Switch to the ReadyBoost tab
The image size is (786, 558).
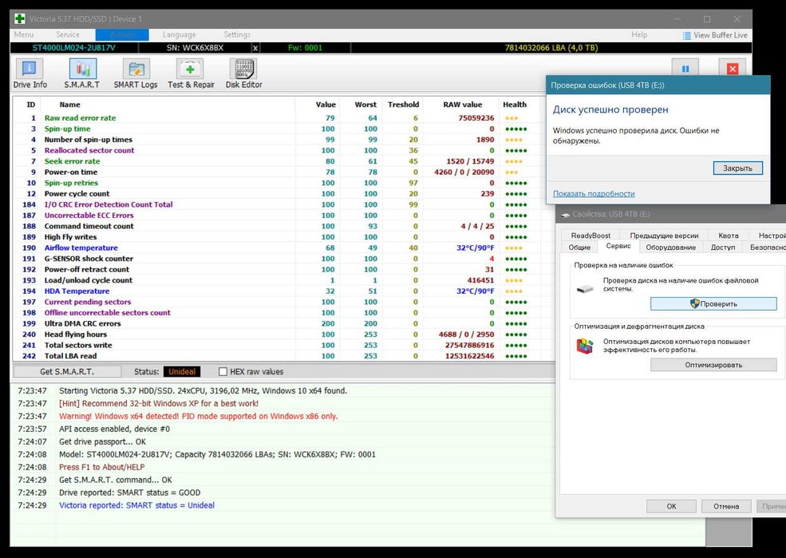[590, 235]
